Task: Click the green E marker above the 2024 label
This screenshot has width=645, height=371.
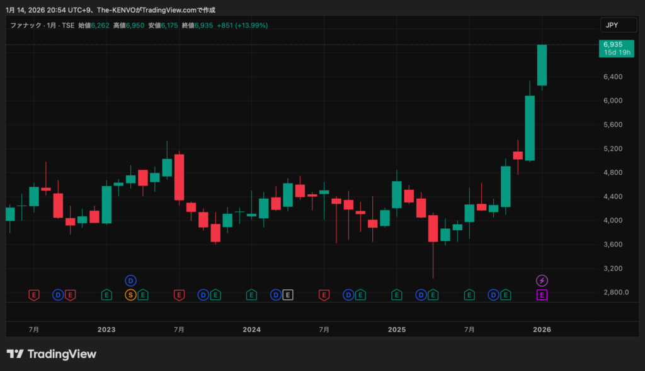Action: pyautogui.click(x=251, y=294)
